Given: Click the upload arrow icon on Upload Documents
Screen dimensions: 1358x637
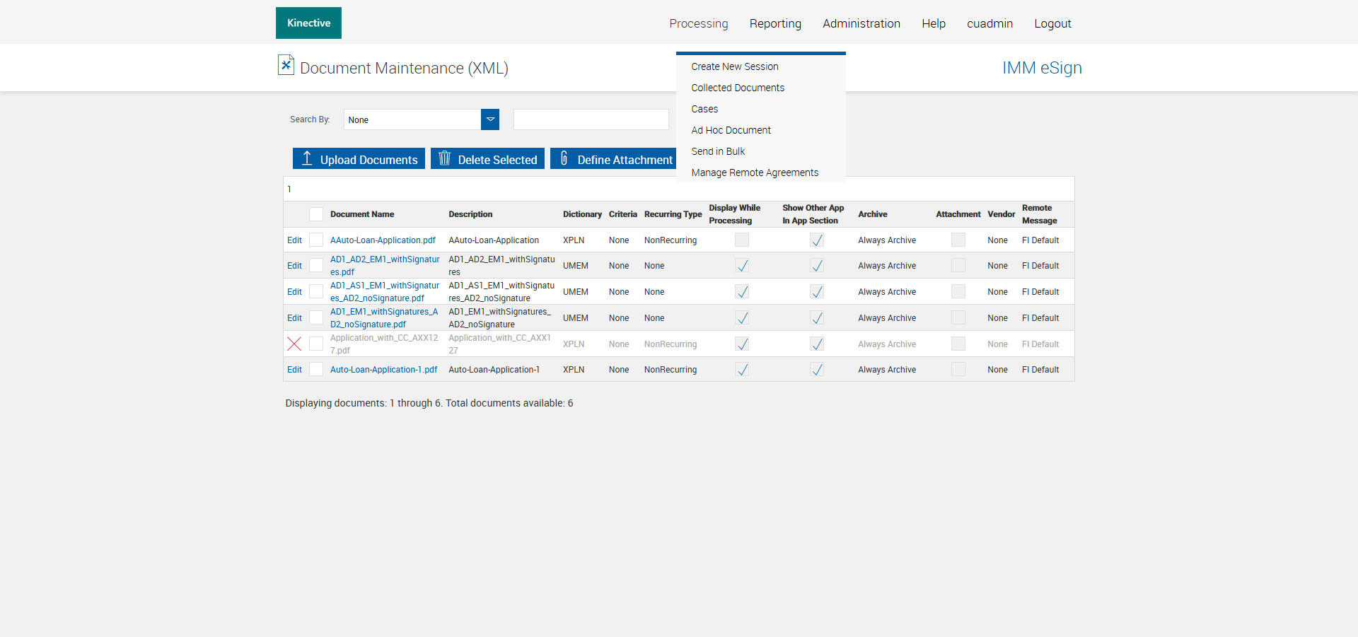Looking at the screenshot, I should pos(307,158).
